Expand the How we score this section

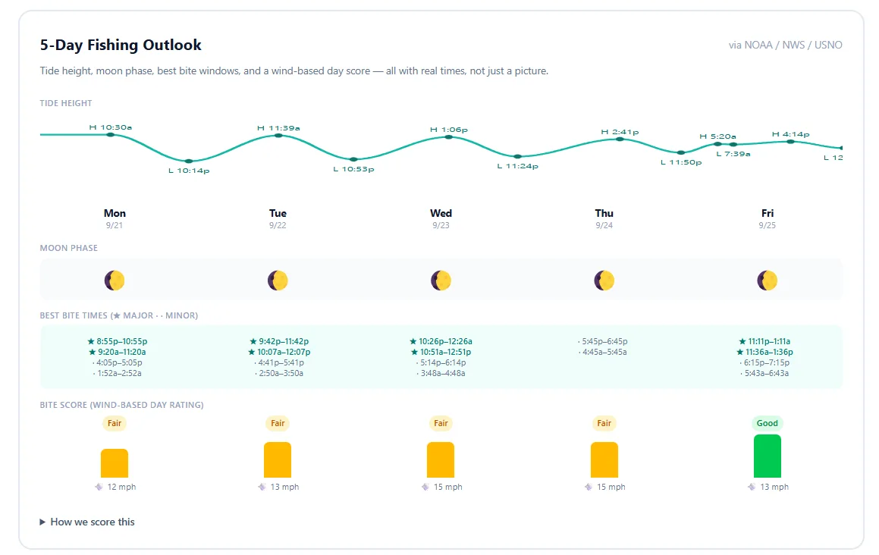(87, 522)
